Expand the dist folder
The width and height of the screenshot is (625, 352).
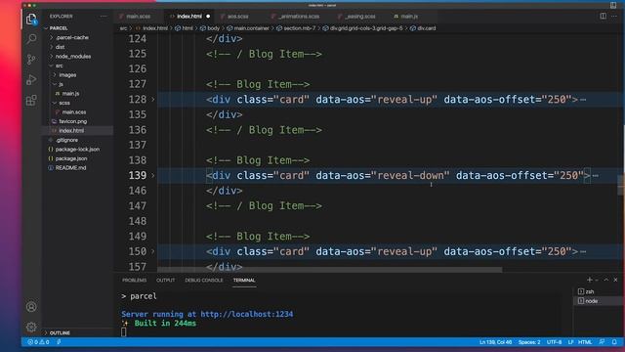pos(52,47)
